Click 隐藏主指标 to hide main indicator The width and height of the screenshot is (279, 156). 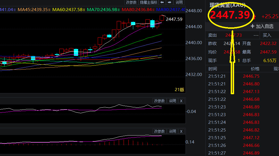(149, 2)
